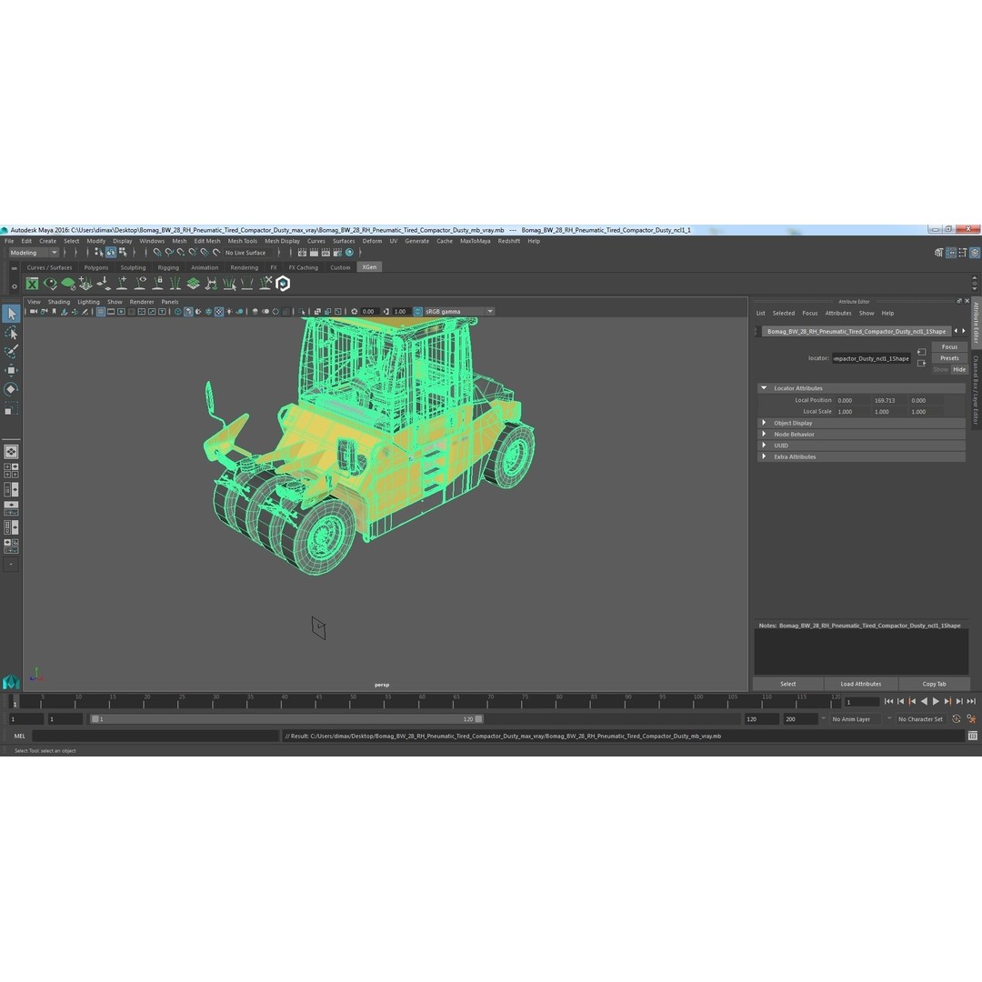Image resolution: width=982 pixels, height=982 pixels.
Task: Click Auto keyframe toggle icon
Action: point(957,719)
